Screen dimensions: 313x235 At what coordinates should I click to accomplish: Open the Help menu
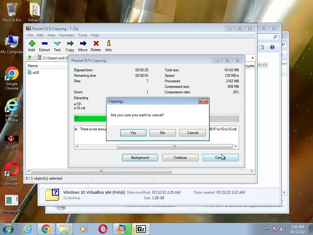[95, 35]
